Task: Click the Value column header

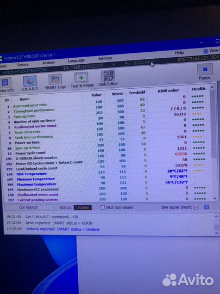Action: (96, 95)
